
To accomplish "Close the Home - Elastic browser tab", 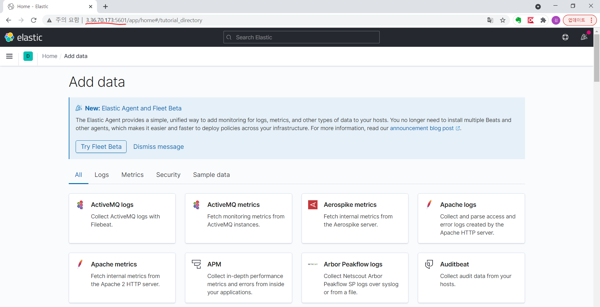I will 91,7.
